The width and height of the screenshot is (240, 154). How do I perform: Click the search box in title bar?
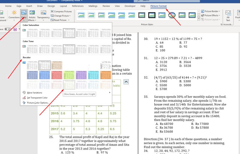(x=167, y=1)
